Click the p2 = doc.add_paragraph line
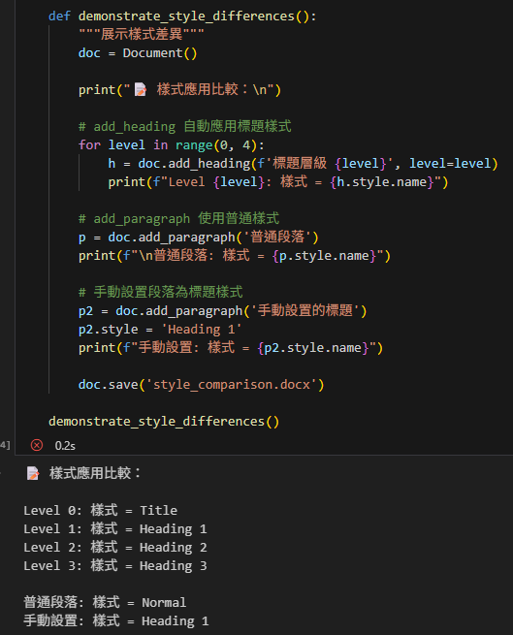 pyautogui.click(x=222, y=310)
